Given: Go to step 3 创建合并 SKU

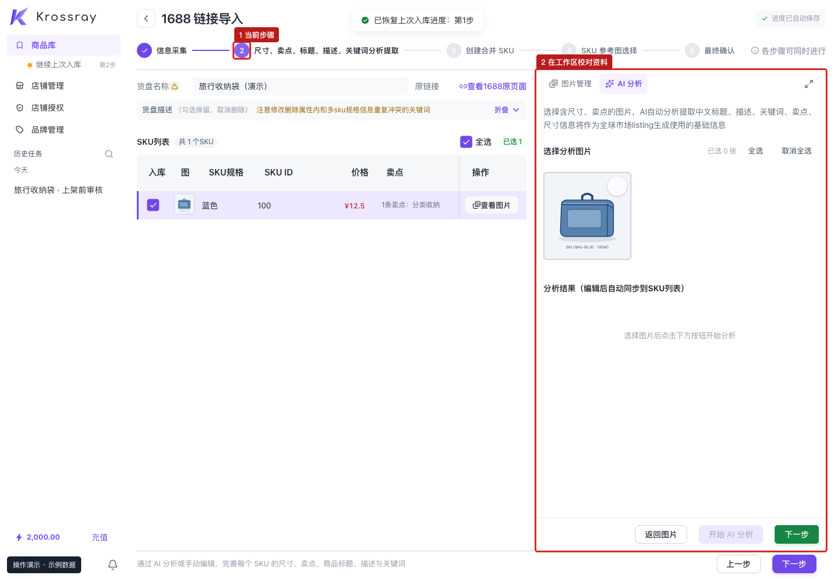Looking at the screenshot, I should (481, 50).
